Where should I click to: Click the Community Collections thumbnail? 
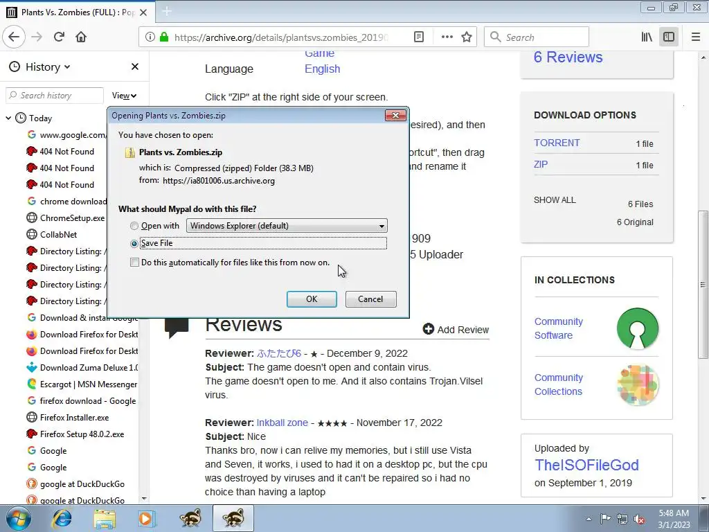click(x=638, y=384)
